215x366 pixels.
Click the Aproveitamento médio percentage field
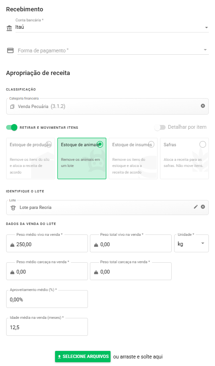click(x=47, y=299)
